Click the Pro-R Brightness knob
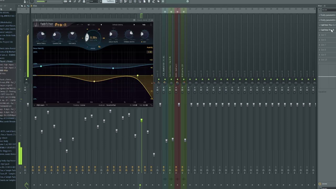 (x=41, y=35)
